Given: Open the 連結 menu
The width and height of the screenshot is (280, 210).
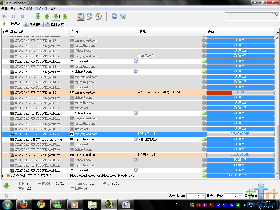Looking at the screenshot, I should pyautogui.click(x=13, y=8).
